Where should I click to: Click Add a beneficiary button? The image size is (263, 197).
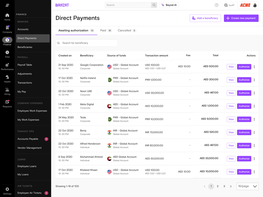[205, 18]
